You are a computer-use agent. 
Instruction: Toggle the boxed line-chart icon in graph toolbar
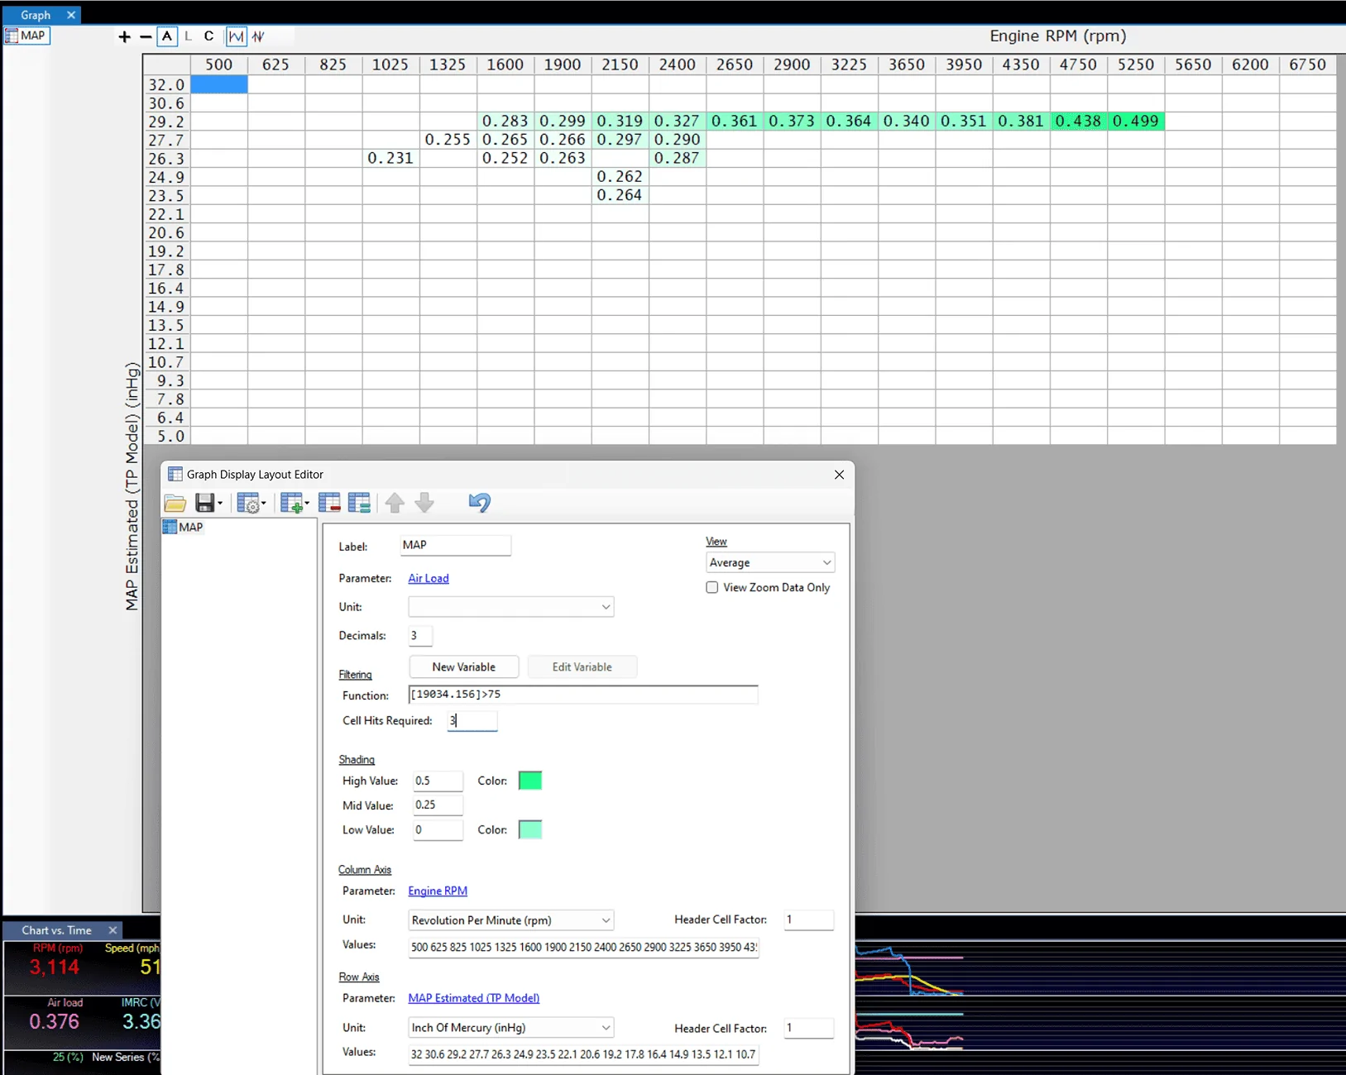click(x=237, y=36)
